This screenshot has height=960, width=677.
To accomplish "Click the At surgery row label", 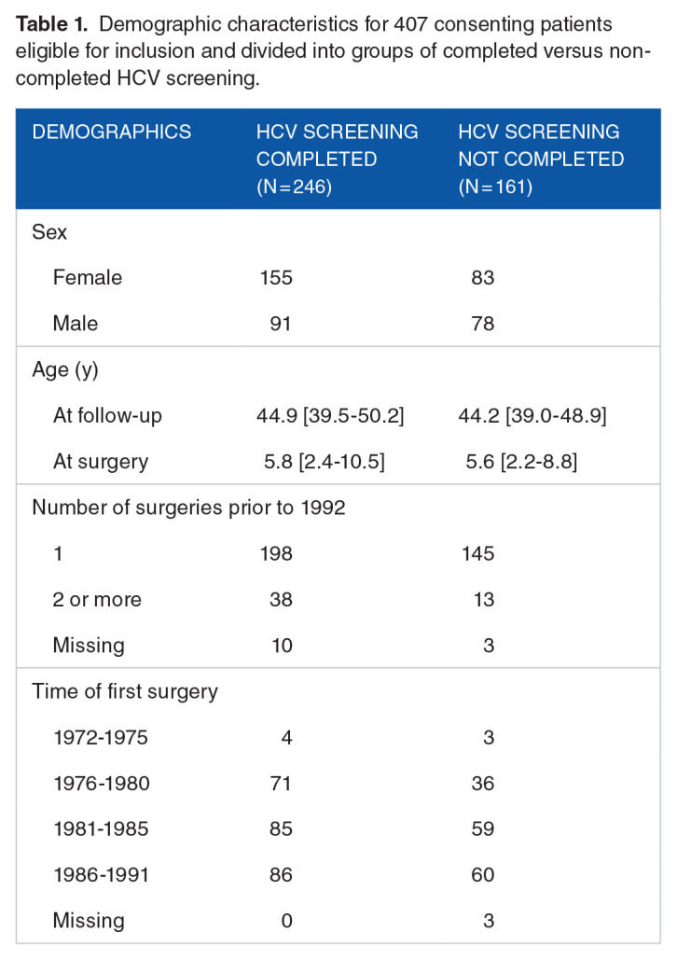I will tap(101, 462).
